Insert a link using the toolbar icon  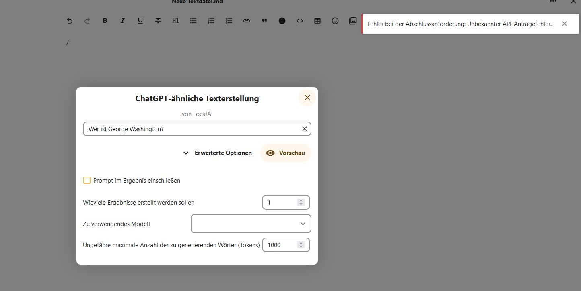pyautogui.click(x=247, y=20)
